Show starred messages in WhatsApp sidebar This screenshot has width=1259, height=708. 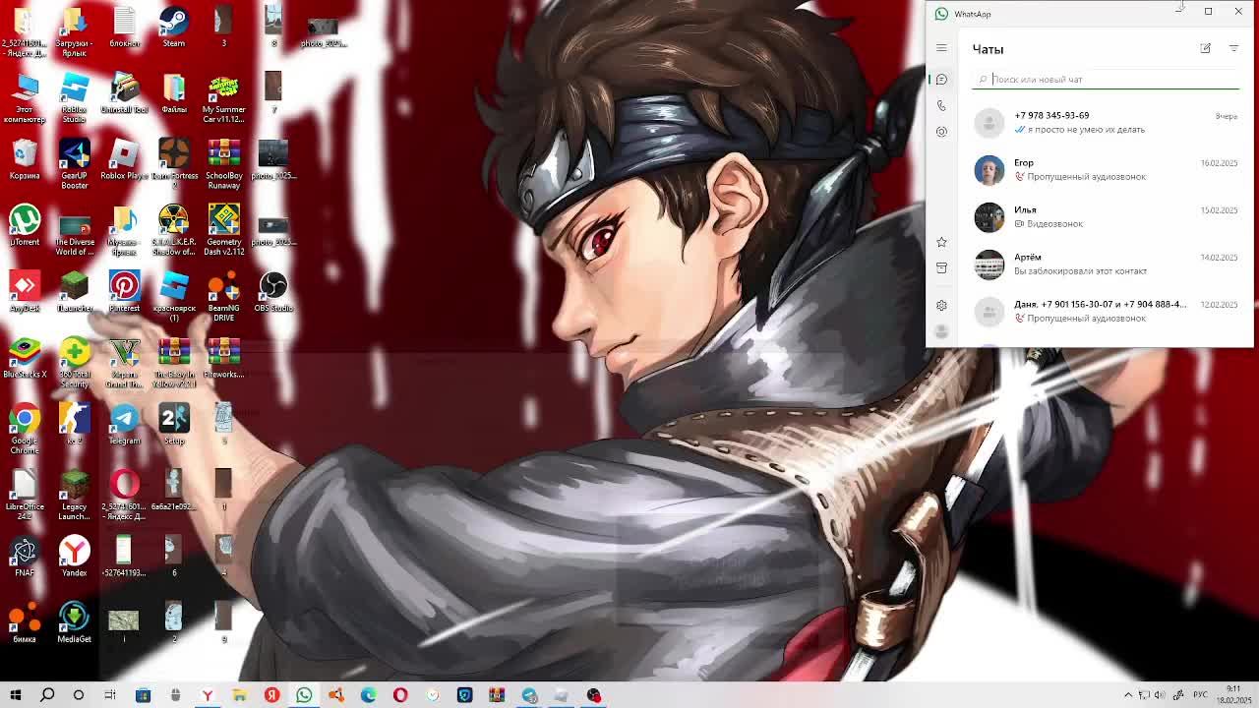click(941, 242)
